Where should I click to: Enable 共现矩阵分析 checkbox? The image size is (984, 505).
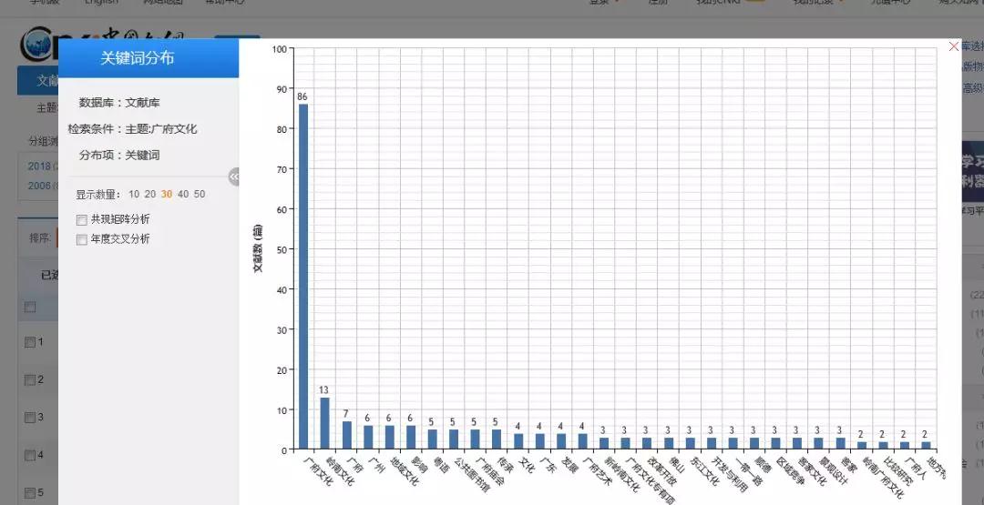tap(82, 219)
